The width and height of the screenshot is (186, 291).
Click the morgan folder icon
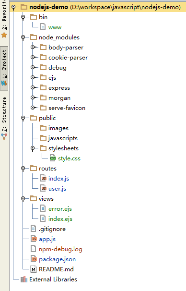click(43, 97)
